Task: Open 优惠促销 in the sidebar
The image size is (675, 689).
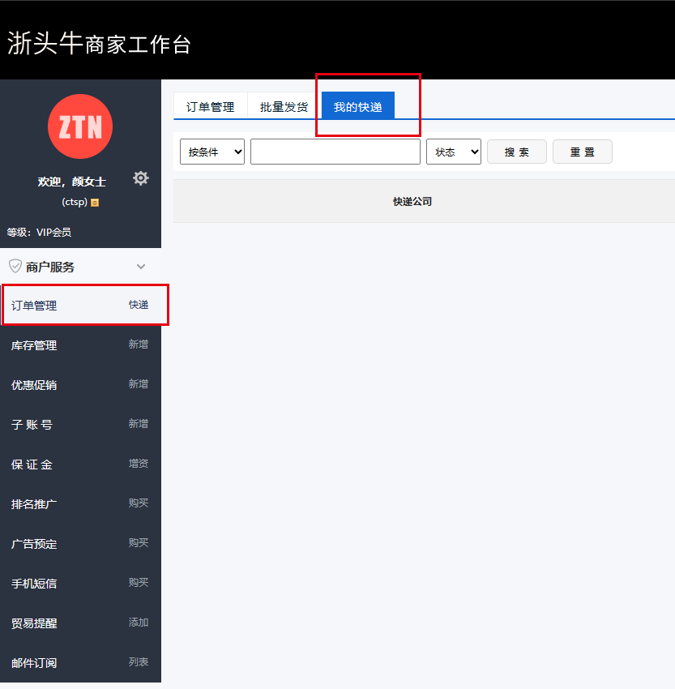Action: tap(34, 385)
